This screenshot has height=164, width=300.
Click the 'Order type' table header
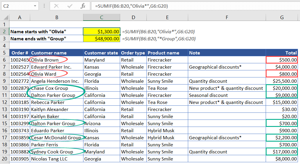pyautogui.click(x=133, y=53)
